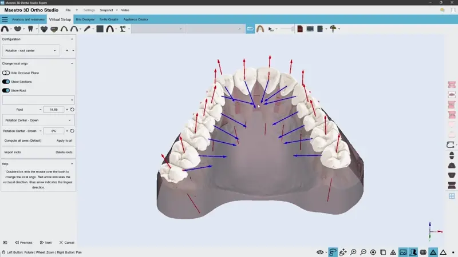Viewport: 458px width, 257px height.
Task: Open the Rotation - root center dropdown
Action: tap(31, 50)
